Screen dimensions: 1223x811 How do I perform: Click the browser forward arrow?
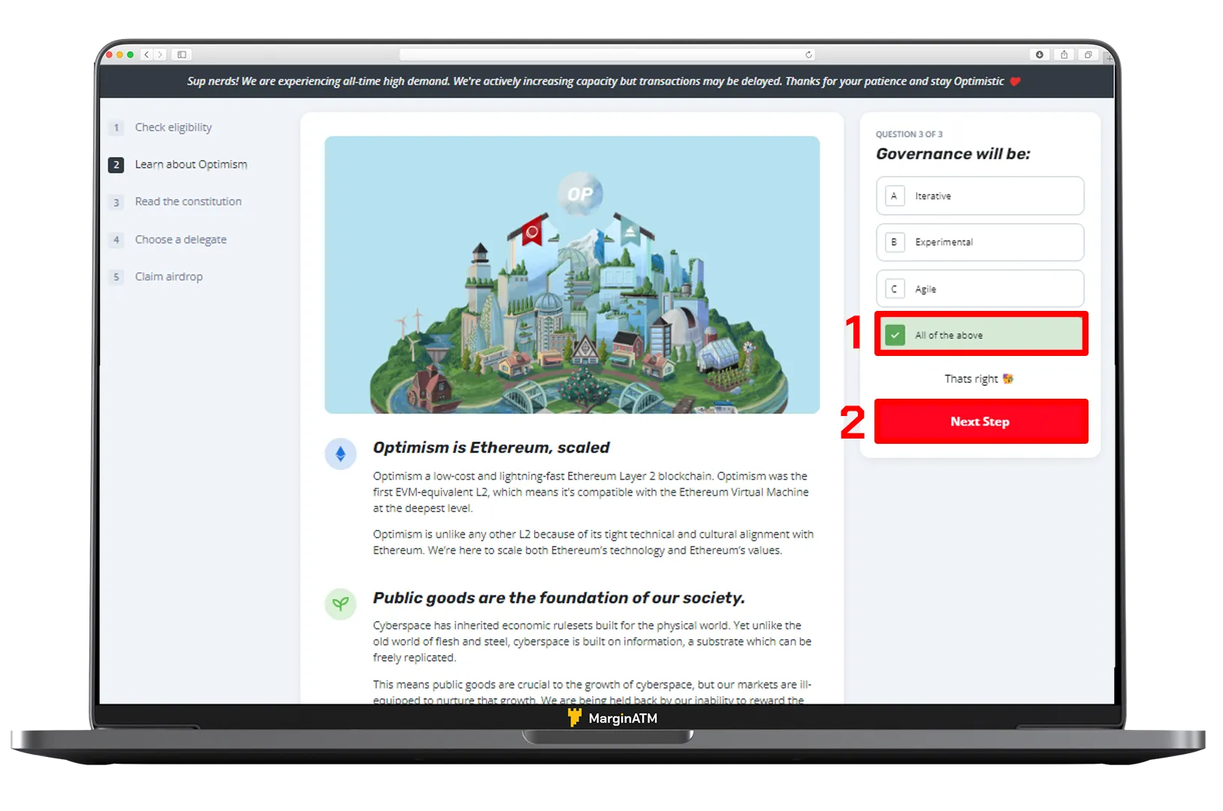click(x=159, y=55)
